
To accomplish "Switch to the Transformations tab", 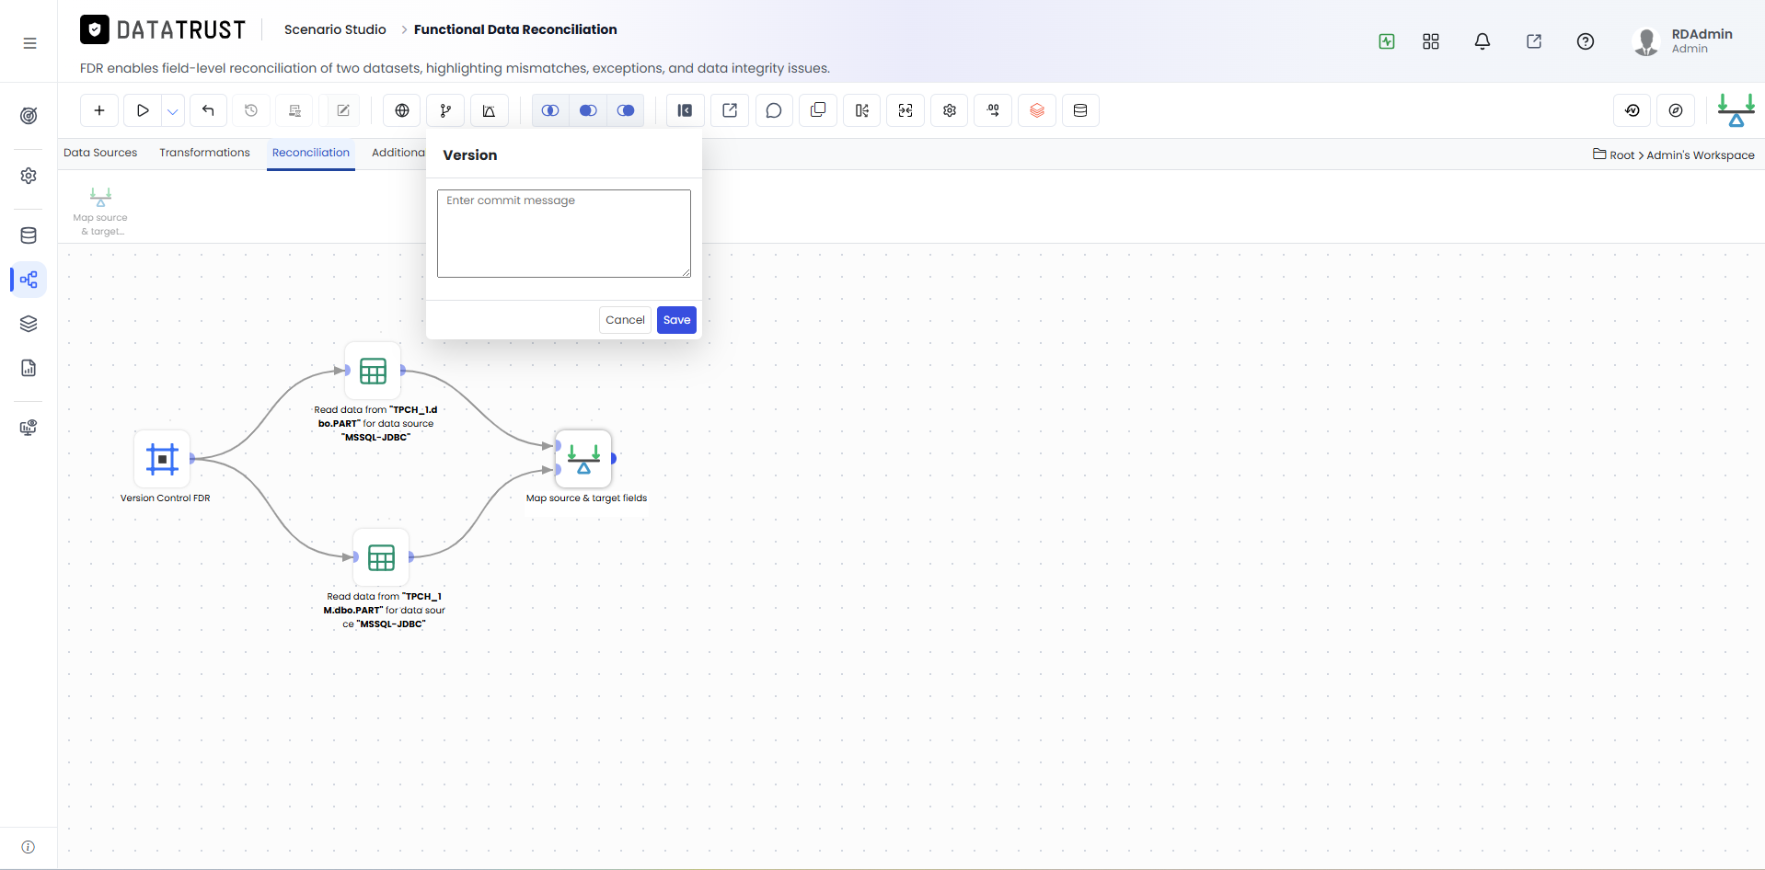I will pos(204,153).
